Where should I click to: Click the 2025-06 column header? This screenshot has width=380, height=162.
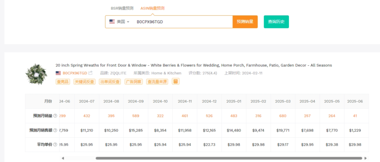click(x=355, y=101)
